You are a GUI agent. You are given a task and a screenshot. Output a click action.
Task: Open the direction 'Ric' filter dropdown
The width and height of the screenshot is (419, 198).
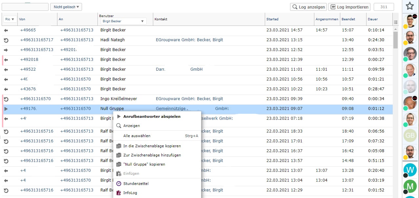tap(10, 19)
